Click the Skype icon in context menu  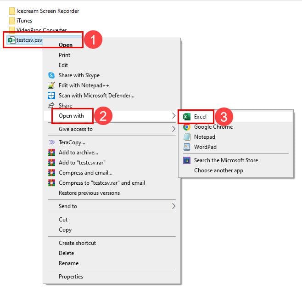pos(51,75)
